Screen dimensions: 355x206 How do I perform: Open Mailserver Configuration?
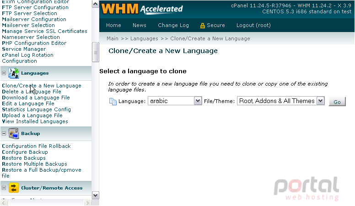pyautogui.click(x=34, y=19)
